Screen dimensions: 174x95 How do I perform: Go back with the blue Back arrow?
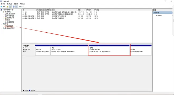click(x=1, y=7)
